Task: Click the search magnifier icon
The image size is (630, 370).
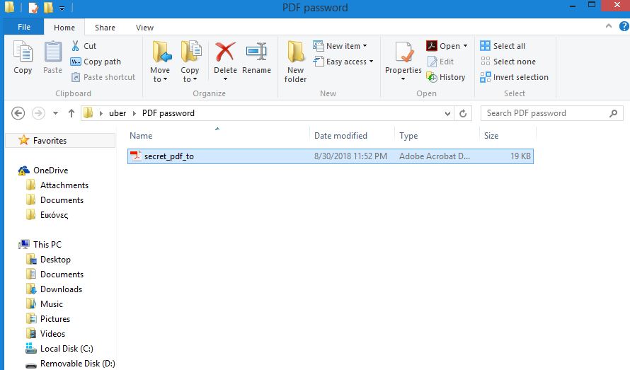Action: (613, 113)
